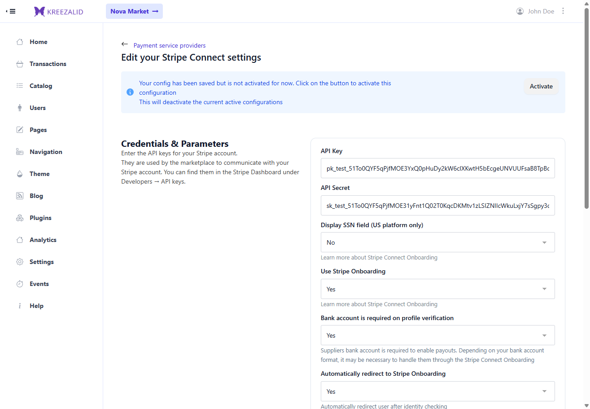Click the Pages edit icon
The height and width of the screenshot is (409, 590).
[x=20, y=130]
